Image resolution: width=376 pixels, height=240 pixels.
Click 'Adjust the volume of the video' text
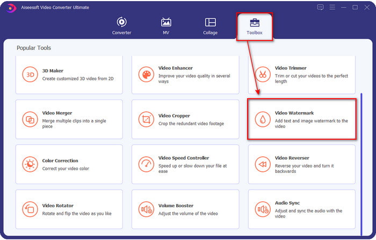(188, 214)
